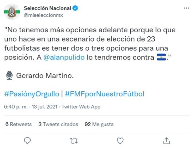Image resolution: width=192 pixels, height=148 pixels.
Task: Click the reply speech bubble icon
Action: [x=27, y=140]
